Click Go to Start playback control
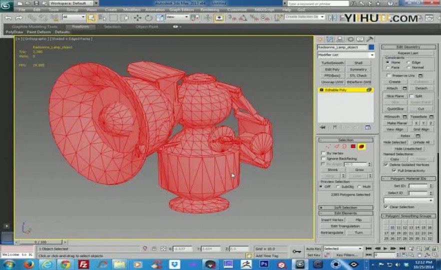The height and width of the screenshot is (270, 441). 368,248
